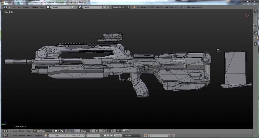This screenshot has height=138, width=259.
Task: Jump to the first frame of timeline
Action: pyautogui.click(x=105, y=136)
